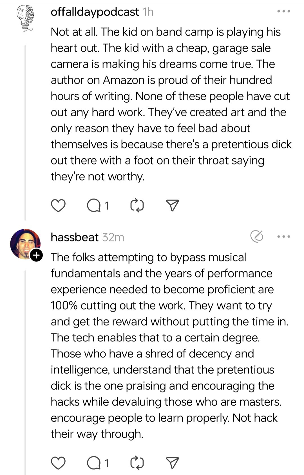This screenshot has width=304, height=475.
Task: Click the 32m timestamp on hassbeat's post
Action: click(x=113, y=237)
